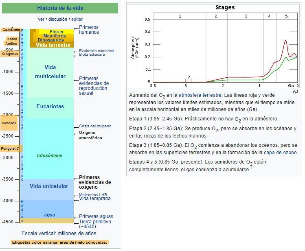Click the 'Andino' ice age label
Image resolution: width=305 pixels, height=251 pixels.
click(x=11, y=43)
